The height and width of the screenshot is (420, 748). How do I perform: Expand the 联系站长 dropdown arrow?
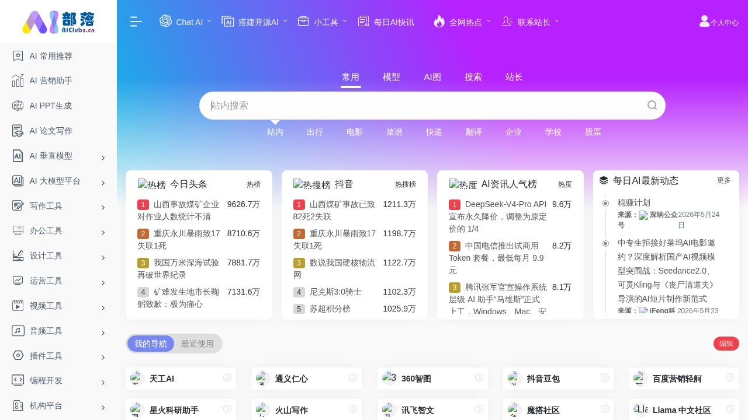pos(557,21)
